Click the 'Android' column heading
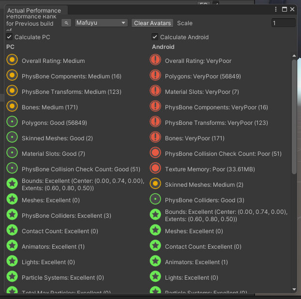The image size is (301, 299). [163, 47]
